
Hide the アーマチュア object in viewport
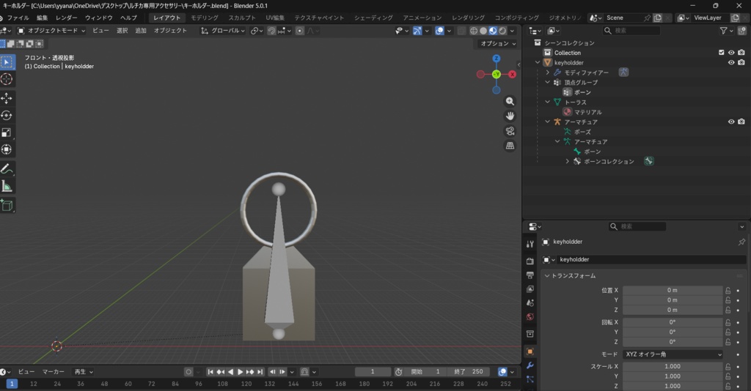[x=731, y=122]
